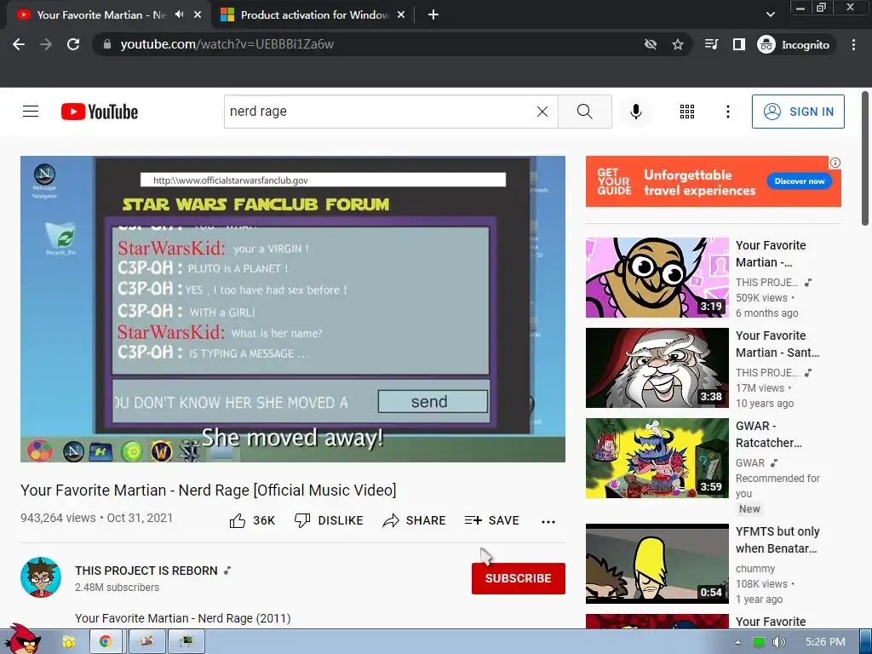Open 'YFMTS but only when Benatar...' title
This screenshot has width=872, height=654.
tap(777, 540)
